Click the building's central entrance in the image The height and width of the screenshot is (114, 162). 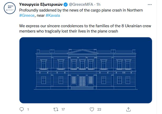tap(82, 80)
